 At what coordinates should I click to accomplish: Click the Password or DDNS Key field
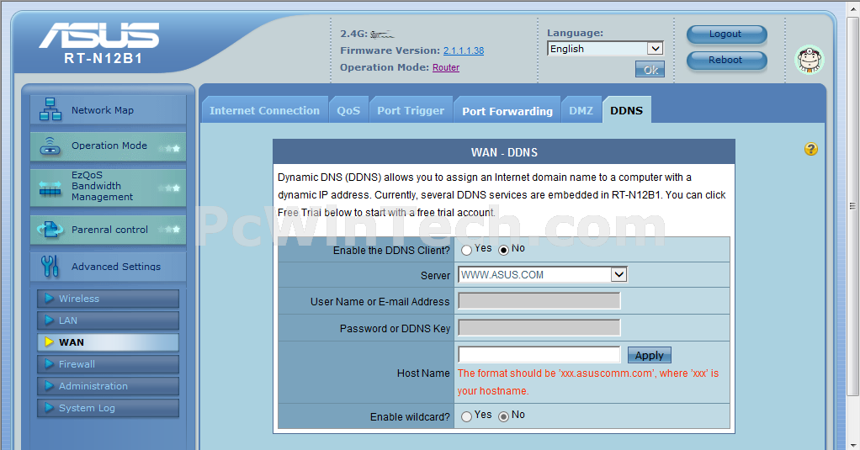point(539,328)
